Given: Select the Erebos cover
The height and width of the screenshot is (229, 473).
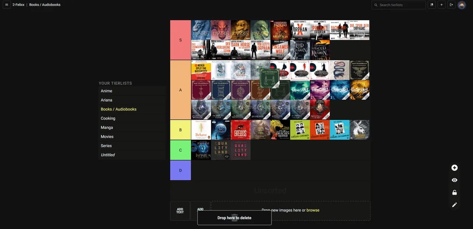Looking at the screenshot, I should click(x=241, y=130).
